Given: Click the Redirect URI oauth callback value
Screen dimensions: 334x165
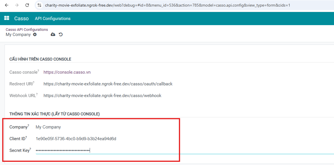Looking at the screenshot, I should pyautogui.click(x=108, y=84).
